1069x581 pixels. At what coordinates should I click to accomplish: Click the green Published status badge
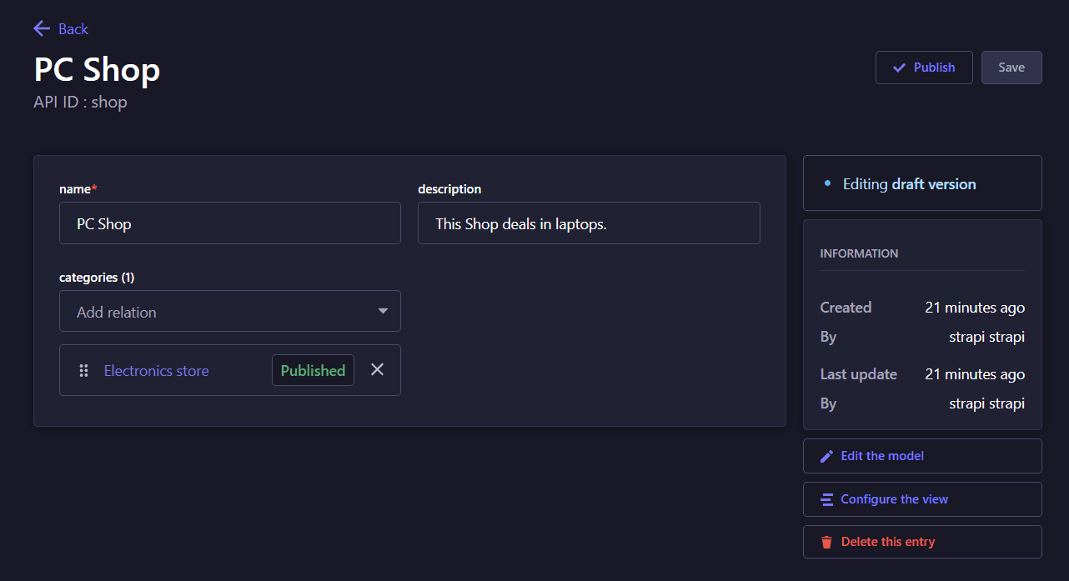click(313, 371)
